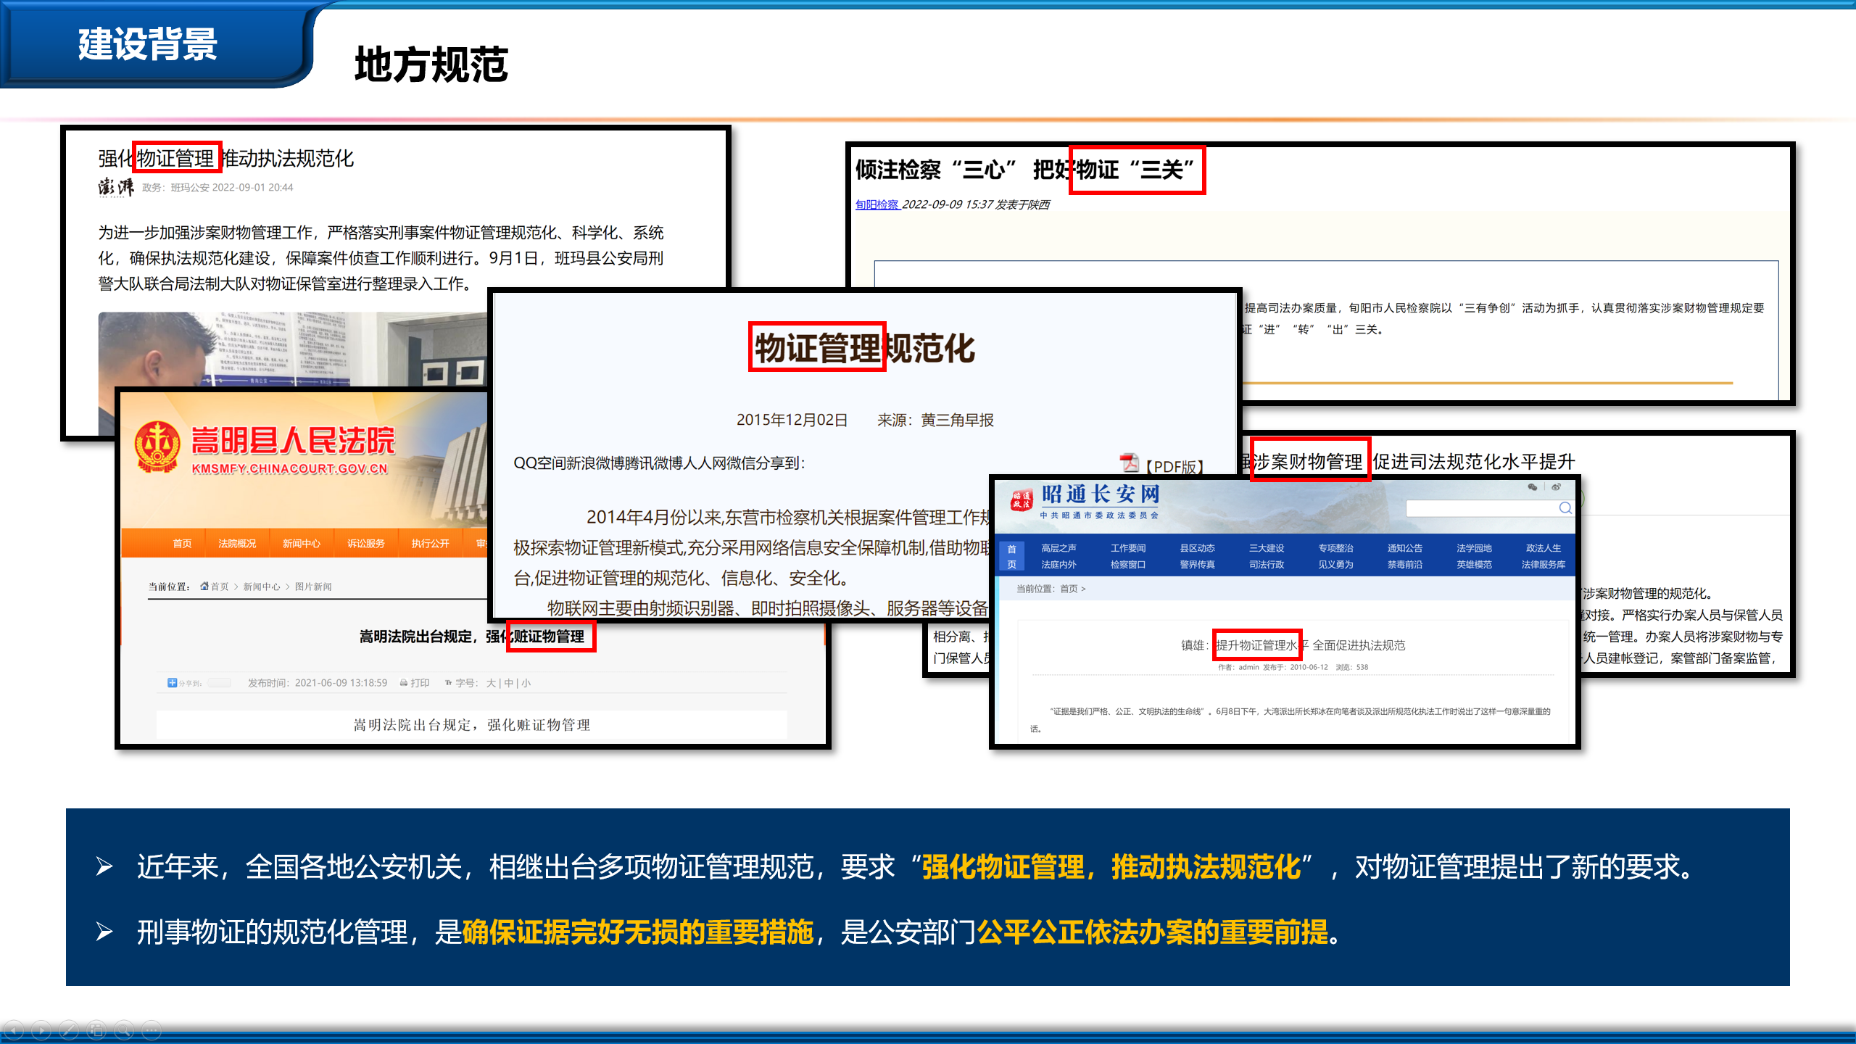The height and width of the screenshot is (1044, 1856).
Task: Select 法院概况 in orange court navigation
Action: point(237,544)
